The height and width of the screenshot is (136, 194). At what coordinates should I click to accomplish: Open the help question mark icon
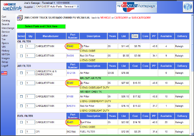[x=188, y=6]
